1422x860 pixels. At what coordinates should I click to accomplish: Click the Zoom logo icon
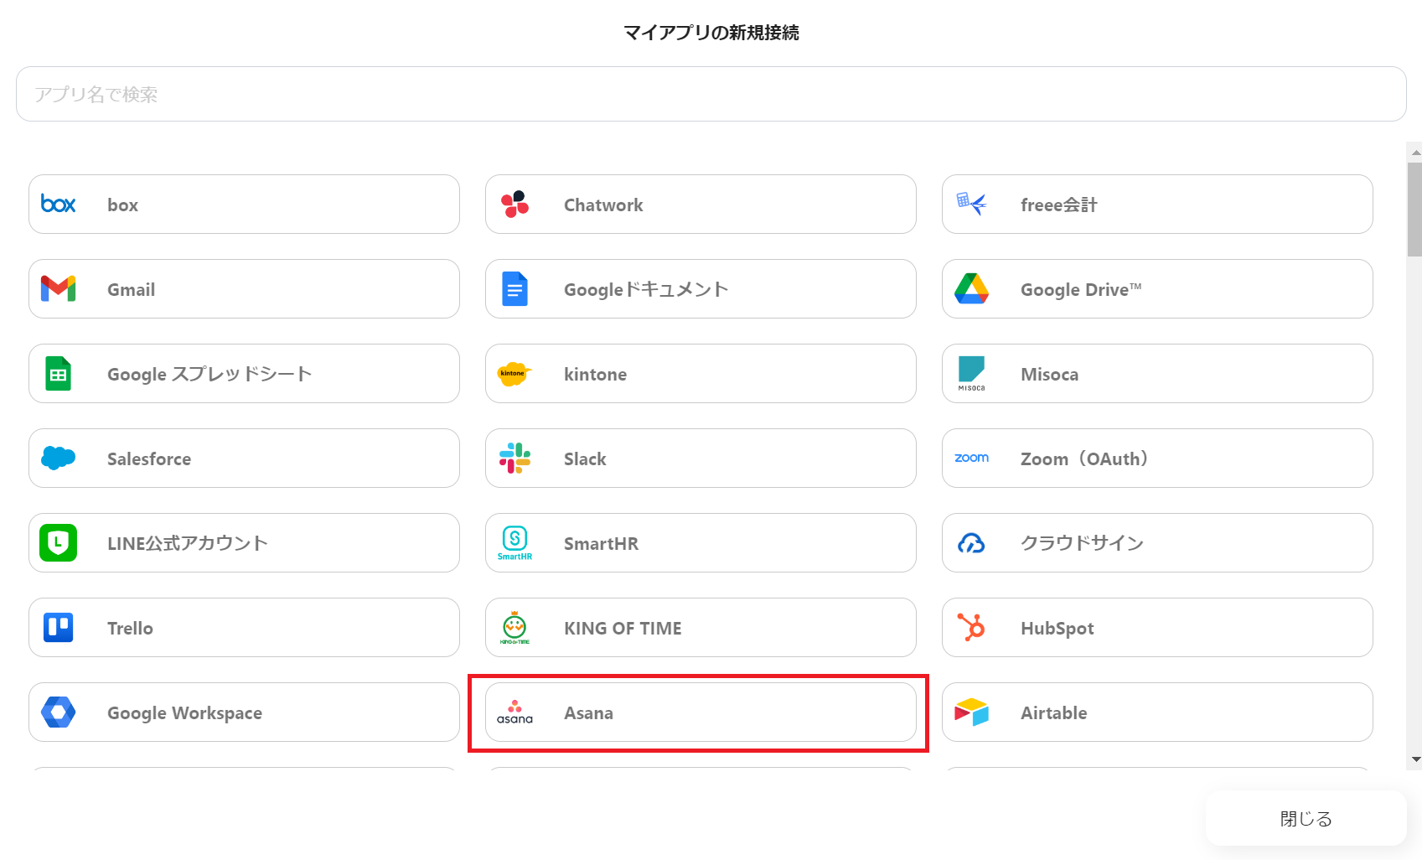(x=971, y=458)
